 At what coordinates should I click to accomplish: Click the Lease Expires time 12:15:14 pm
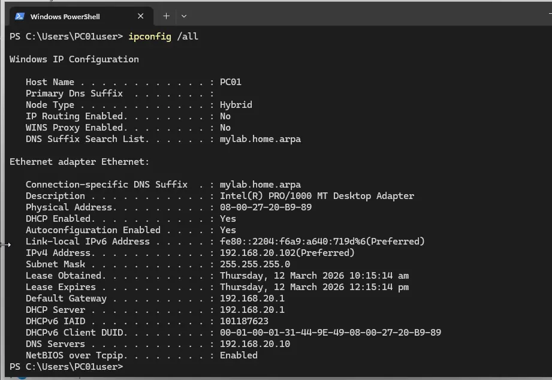(x=379, y=287)
